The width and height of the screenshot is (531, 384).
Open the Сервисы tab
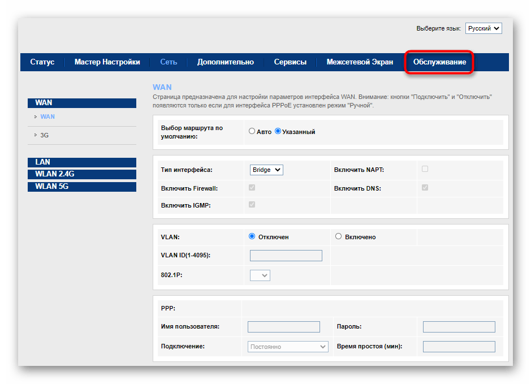point(290,62)
